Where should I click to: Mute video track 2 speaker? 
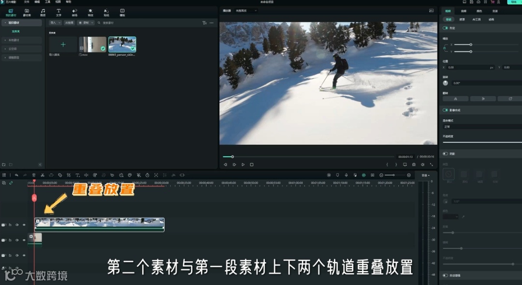point(17,240)
